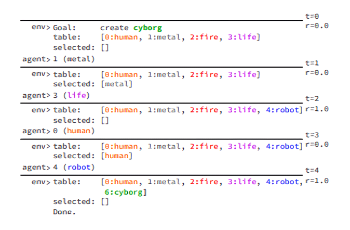This screenshot has width=350, height=230.
Task: Click r=1.0 reward under t=4
Action: coord(318,181)
